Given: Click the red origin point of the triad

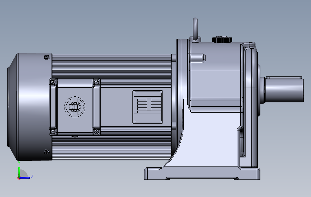Looking at the screenshot, I should (19, 178).
